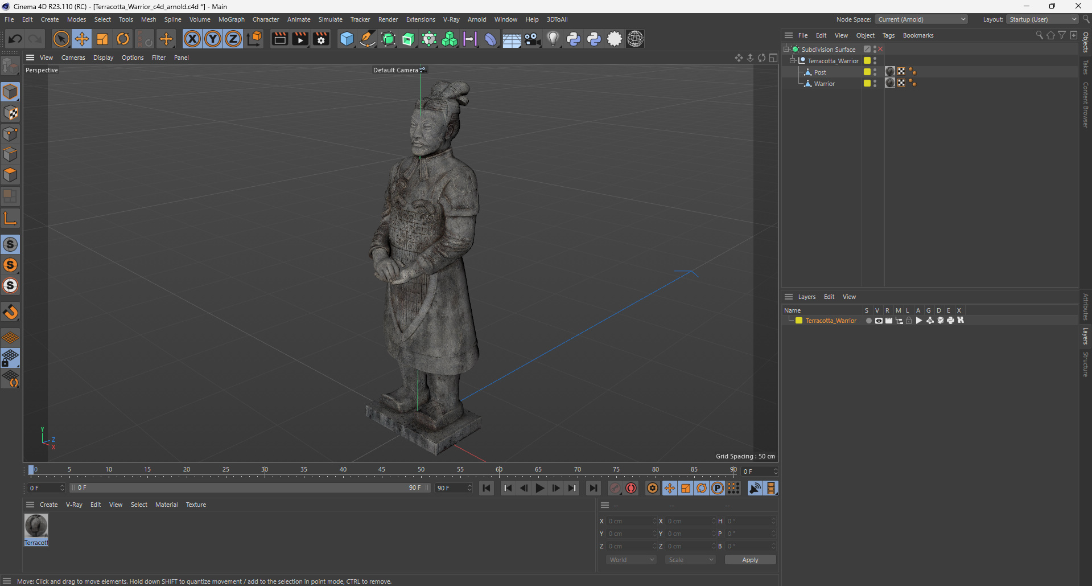Toggle X axis lock
1092x586 pixels.
[192, 39]
